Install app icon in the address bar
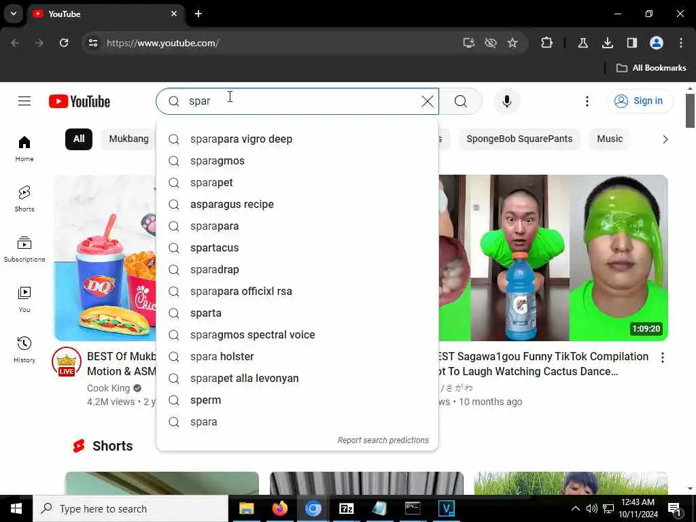This screenshot has width=696, height=522. [469, 43]
